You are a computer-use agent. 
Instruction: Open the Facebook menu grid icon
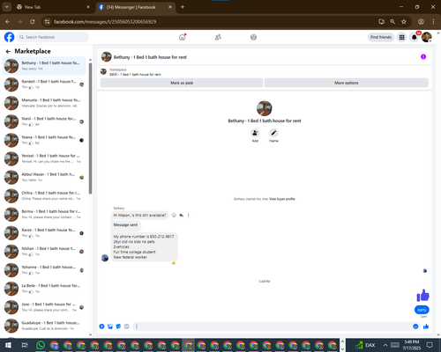pos(401,37)
